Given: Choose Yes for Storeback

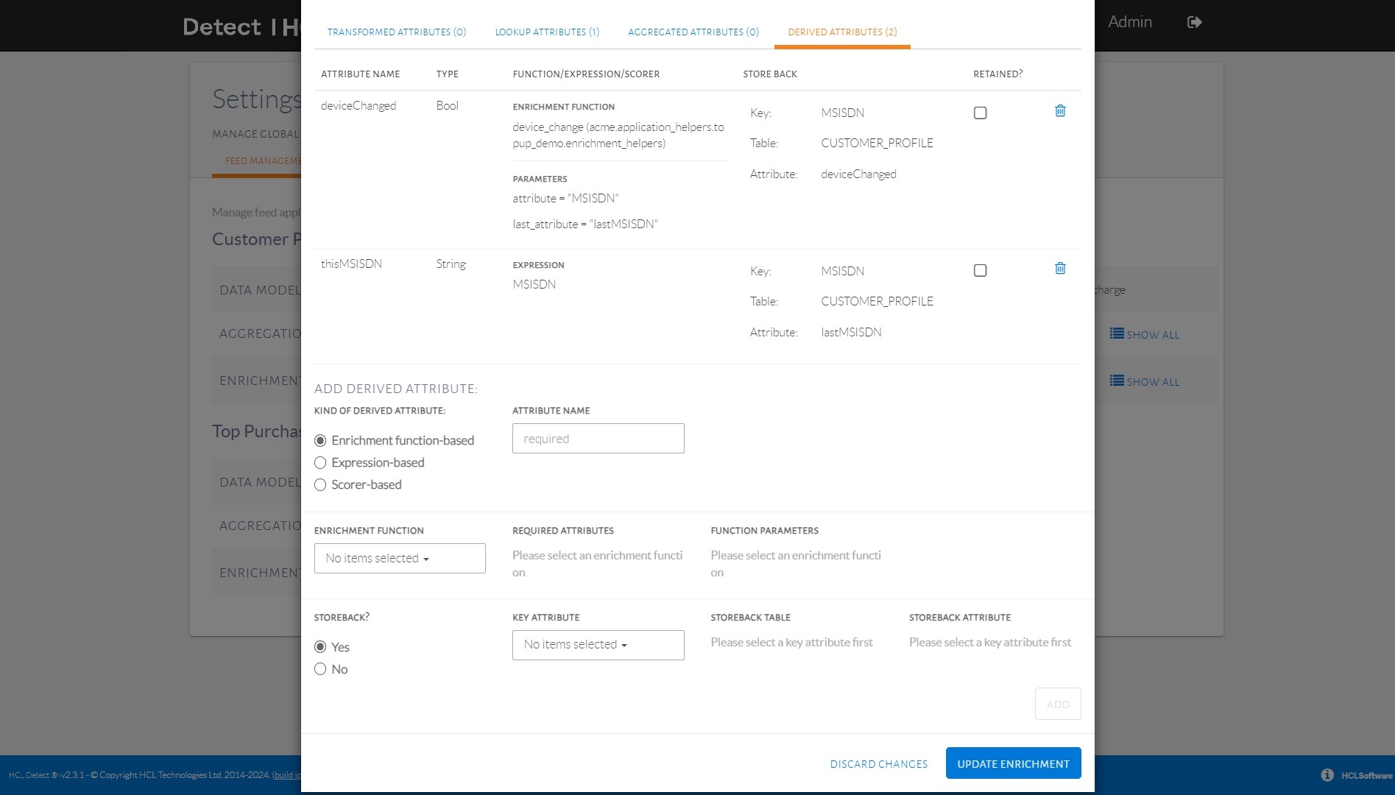Looking at the screenshot, I should [320, 647].
